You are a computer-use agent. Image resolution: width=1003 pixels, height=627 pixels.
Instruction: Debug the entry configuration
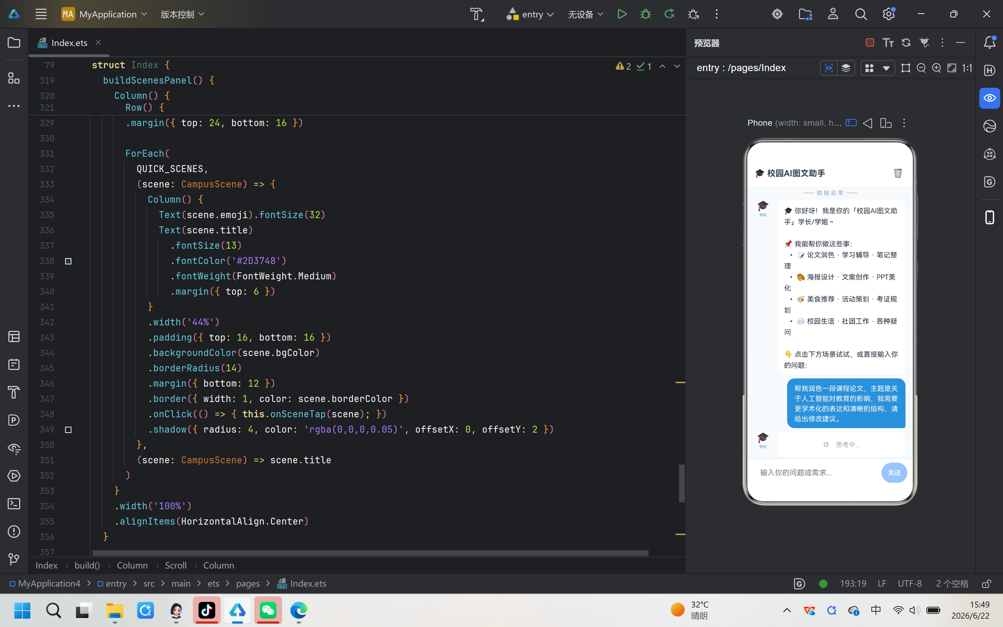pos(645,14)
